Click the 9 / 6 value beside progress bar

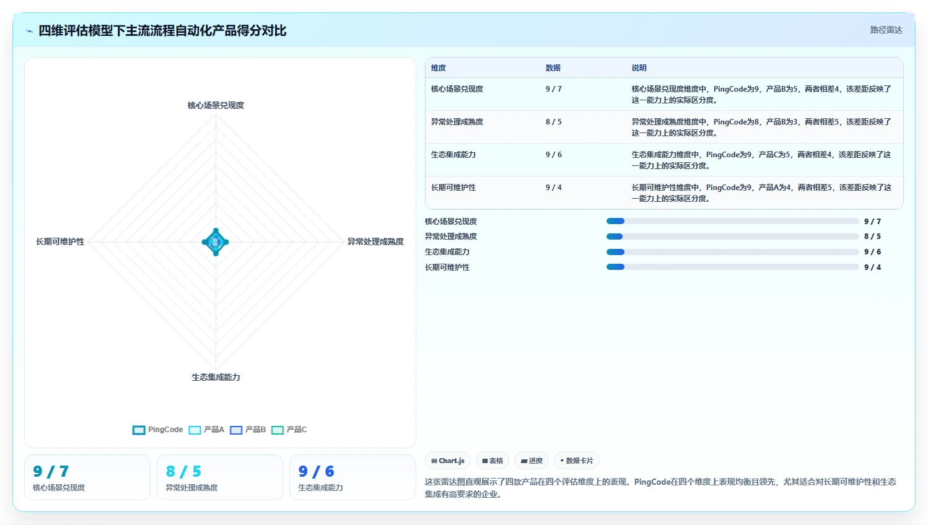point(872,252)
